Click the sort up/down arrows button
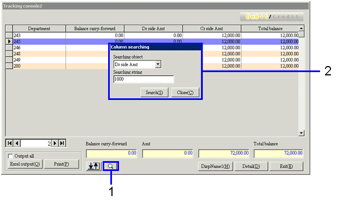Image resolution: width=337 pixels, height=201 pixels. (x=94, y=166)
